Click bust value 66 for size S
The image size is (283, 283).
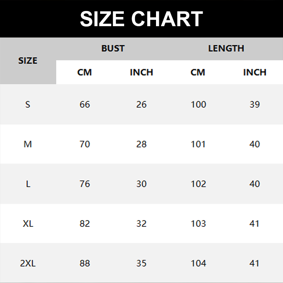[x=85, y=104]
